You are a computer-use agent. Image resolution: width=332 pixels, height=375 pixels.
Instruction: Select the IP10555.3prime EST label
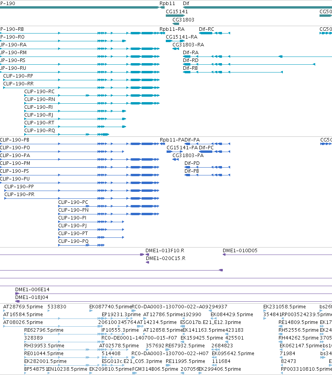tap(120, 330)
